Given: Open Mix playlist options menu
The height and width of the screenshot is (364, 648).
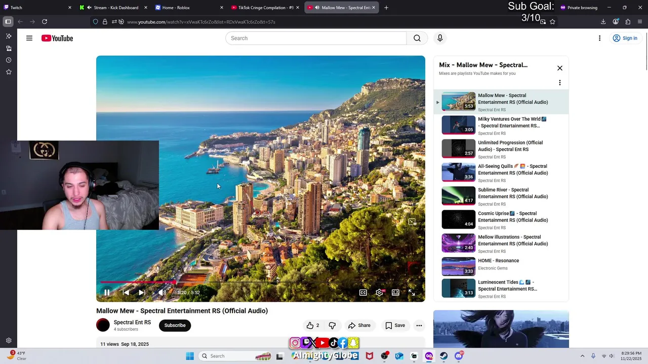Looking at the screenshot, I should [560, 82].
